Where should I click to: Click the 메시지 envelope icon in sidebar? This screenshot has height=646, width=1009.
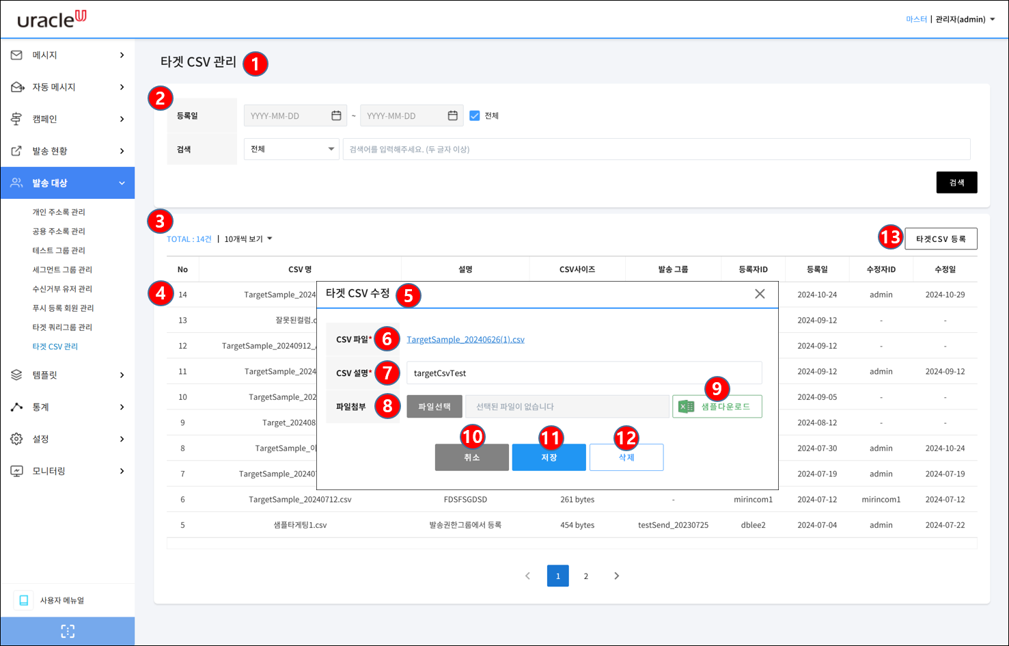pyautogui.click(x=16, y=55)
